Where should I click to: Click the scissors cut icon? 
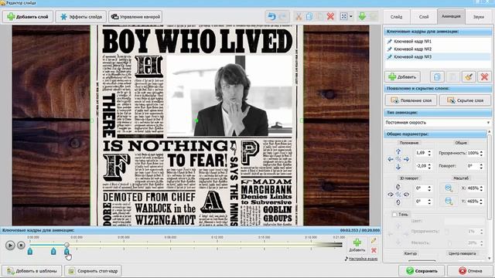pyautogui.click(x=299, y=16)
